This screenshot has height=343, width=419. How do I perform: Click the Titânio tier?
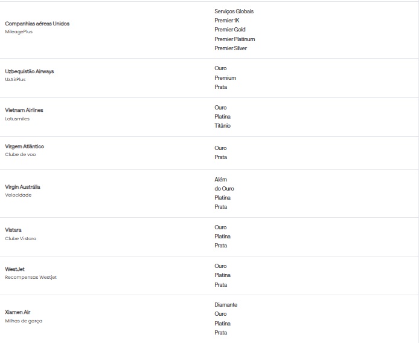click(x=222, y=126)
